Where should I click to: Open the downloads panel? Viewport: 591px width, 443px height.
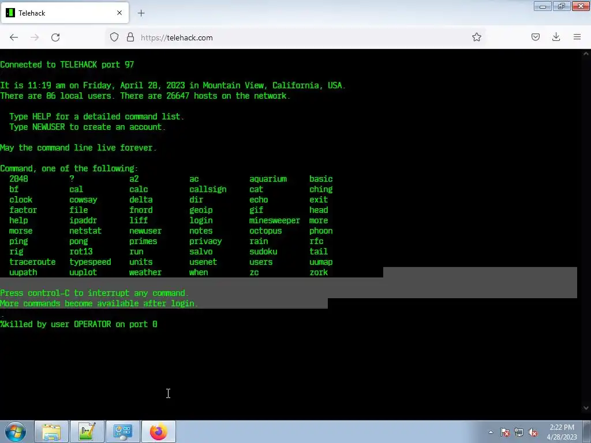556,37
